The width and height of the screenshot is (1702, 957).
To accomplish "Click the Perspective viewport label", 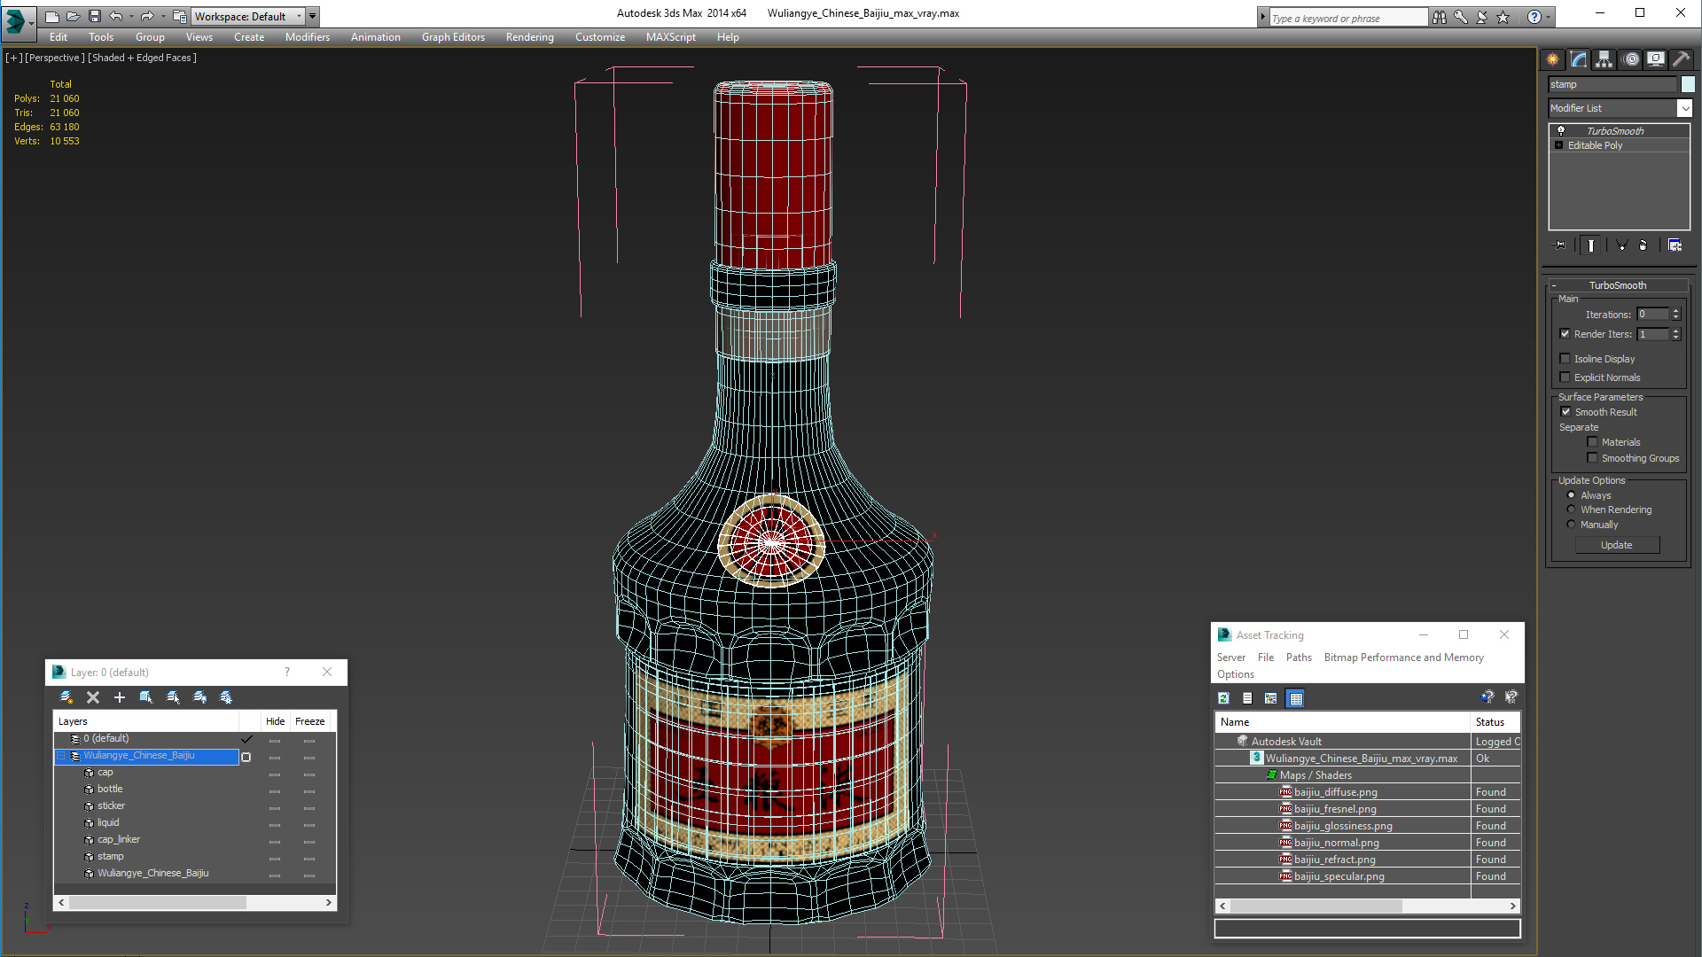I will [x=55, y=58].
